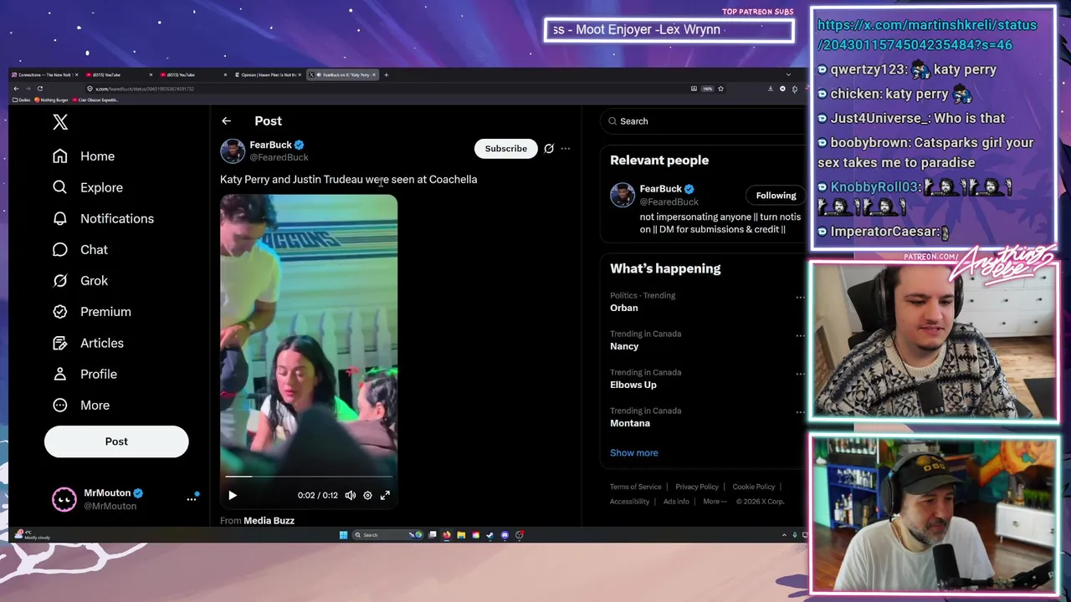Open Discord from the taskbar
Screen dimensions: 1071x602
tap(505, 535)
